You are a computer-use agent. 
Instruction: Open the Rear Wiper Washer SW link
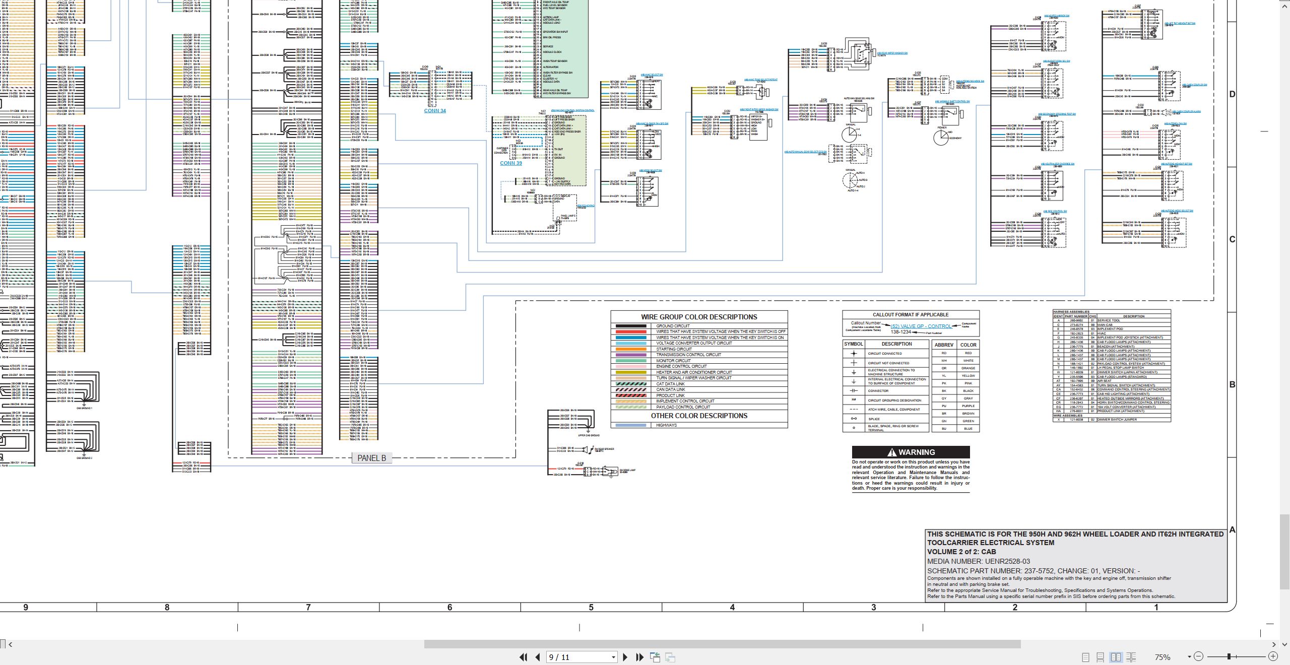(x=892, y=53)
